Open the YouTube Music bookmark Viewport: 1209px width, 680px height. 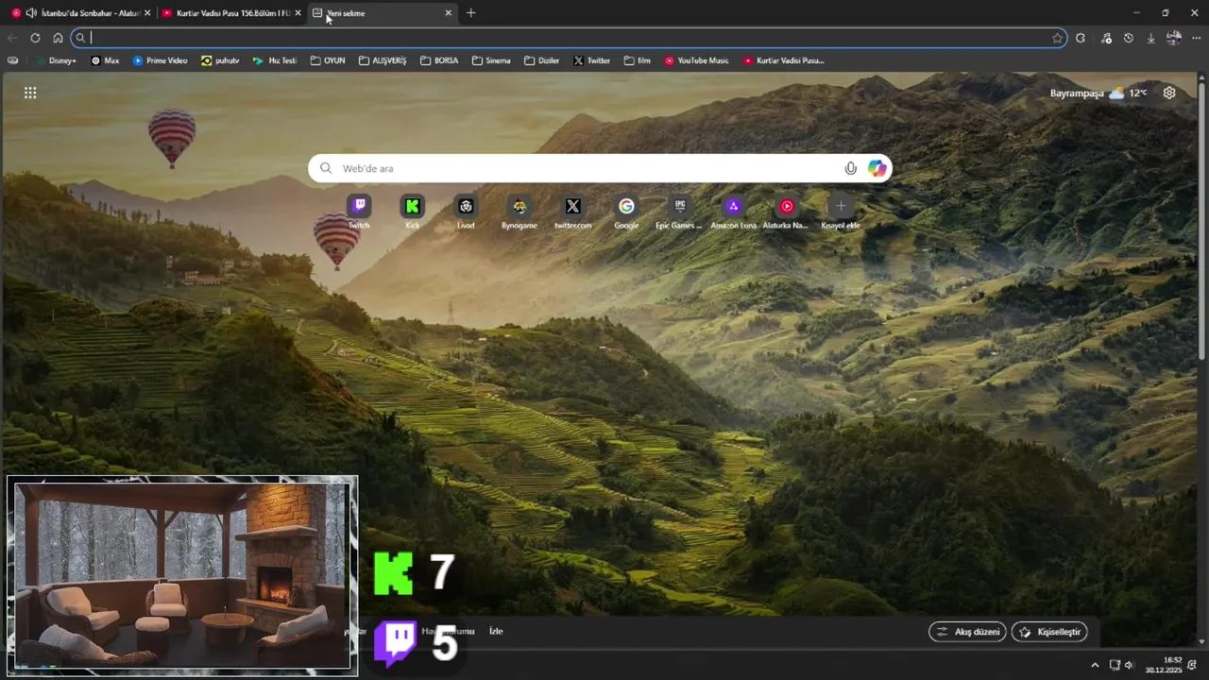coord(696,60)
